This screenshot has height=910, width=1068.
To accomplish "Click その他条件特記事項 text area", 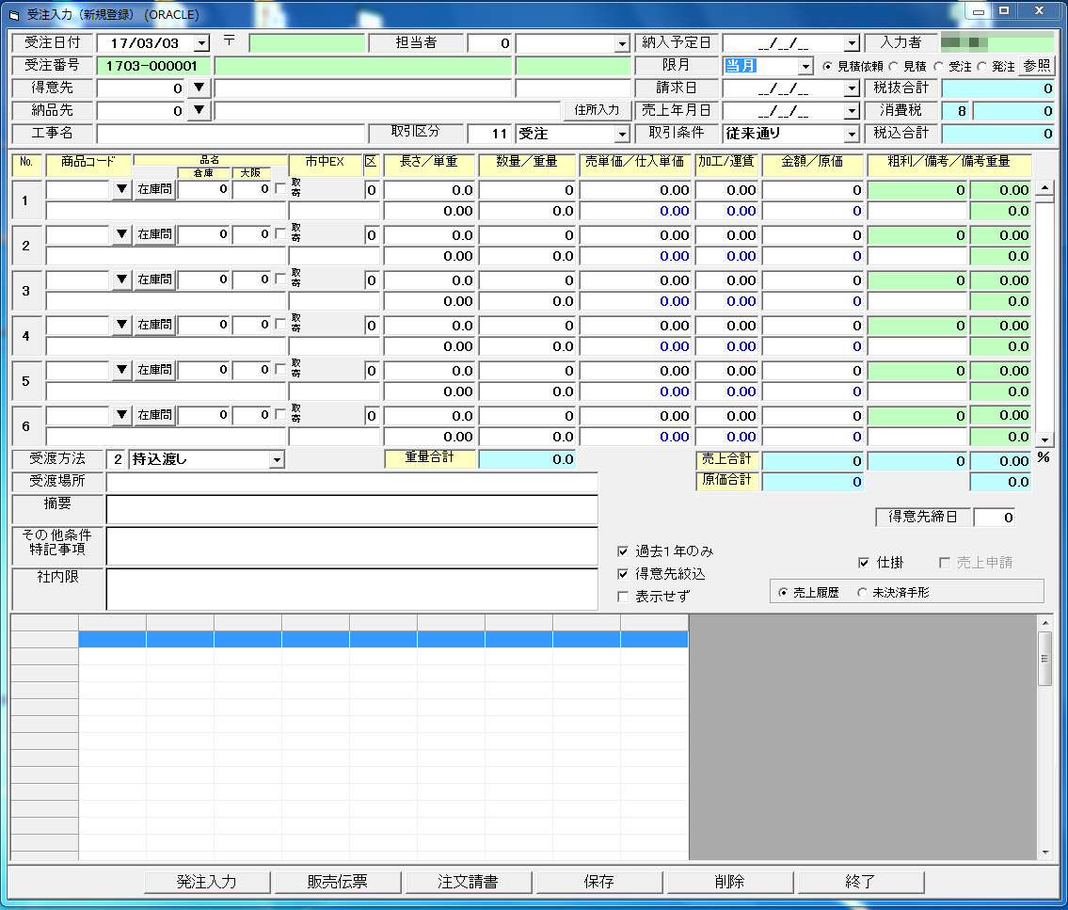I will tap(352, 546).
